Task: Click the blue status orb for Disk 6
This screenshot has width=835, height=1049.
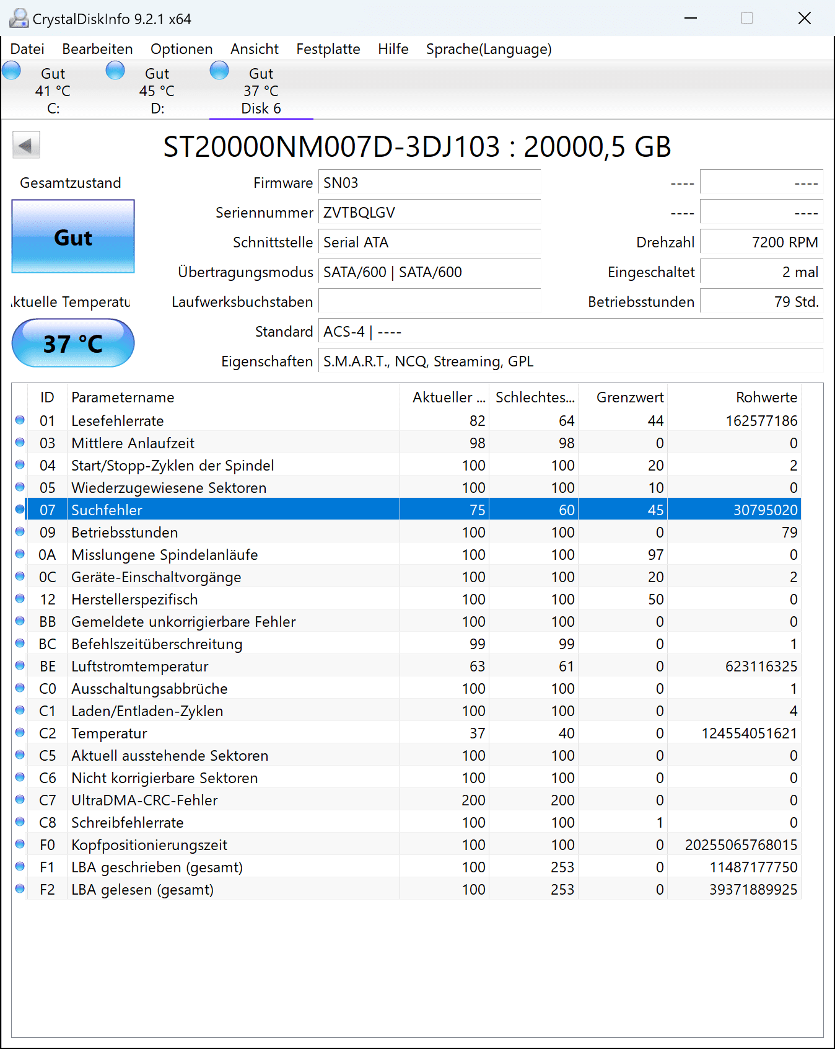Action: pos(219,71)
